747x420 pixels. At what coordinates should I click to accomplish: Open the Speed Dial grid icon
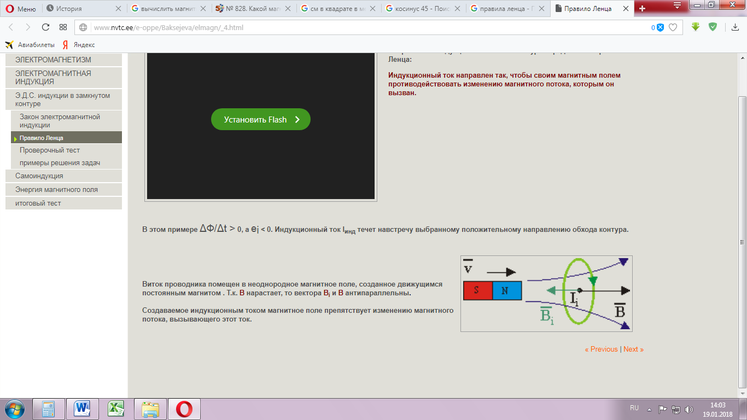(63, 27)
